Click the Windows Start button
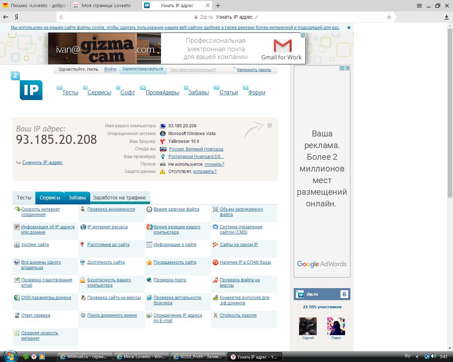This screenshot has width=453, height=362. 10,356
